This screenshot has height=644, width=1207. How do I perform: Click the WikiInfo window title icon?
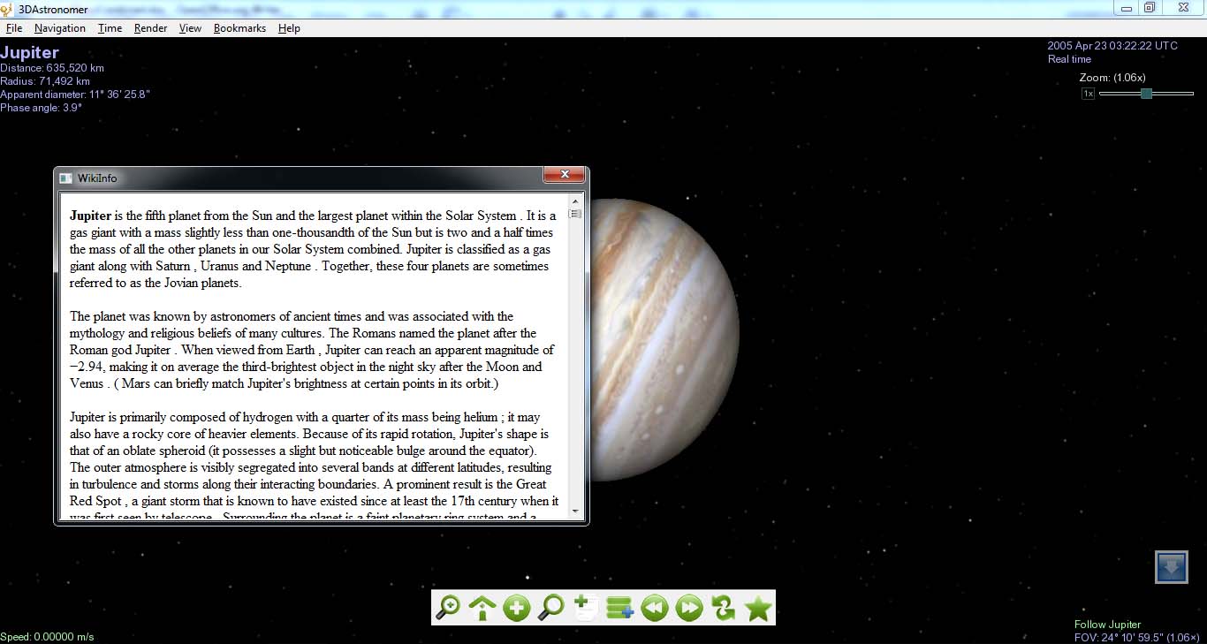point(65,178)
